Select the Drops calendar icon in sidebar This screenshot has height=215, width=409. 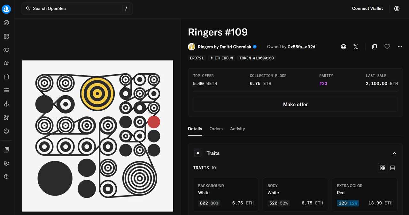[x=6, y=77]
